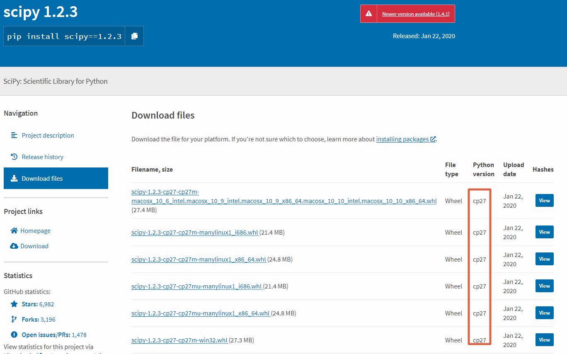Copy the pip install command to clipboard

pyautogui.click(x=134, y=36)
